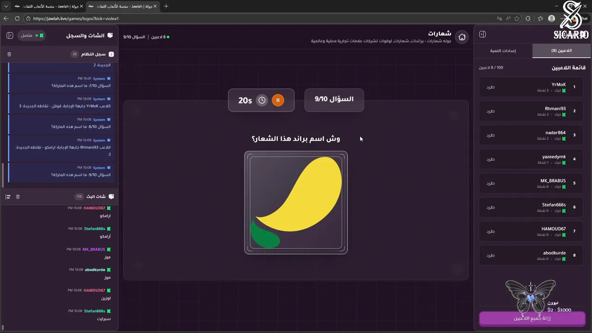Kick player HAMOUD67 with طرد
This screenshot has width=592, height=333.
pos(490,231)
